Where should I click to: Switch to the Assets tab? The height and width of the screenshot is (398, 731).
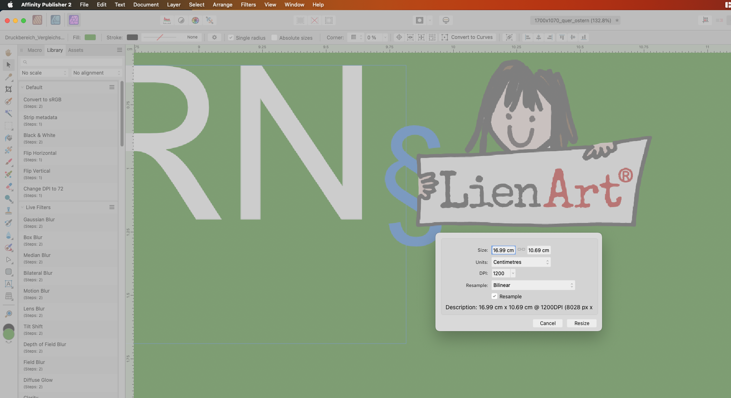pyautogui.click(x=75, y=50)
